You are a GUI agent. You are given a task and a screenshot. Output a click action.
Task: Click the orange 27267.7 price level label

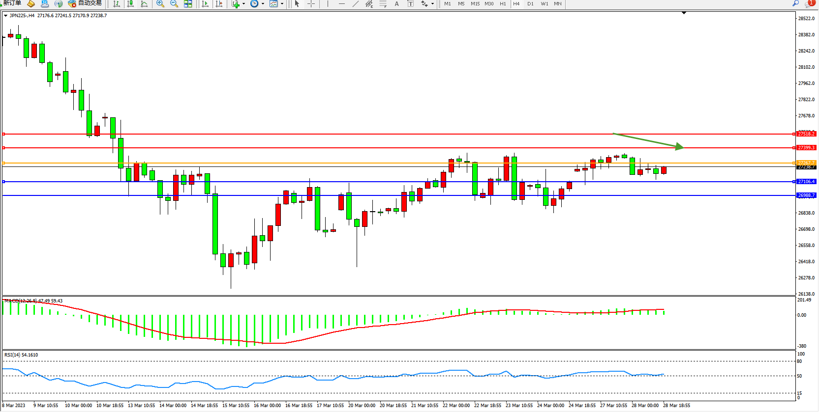pyautogui.click(x=806, y=163)
